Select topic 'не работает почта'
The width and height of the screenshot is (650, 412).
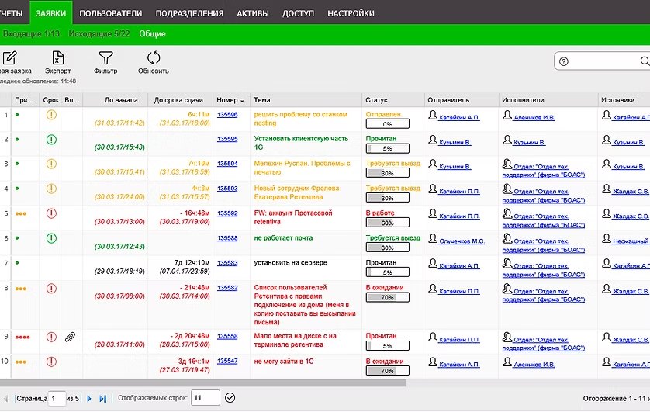coord(283,238)
